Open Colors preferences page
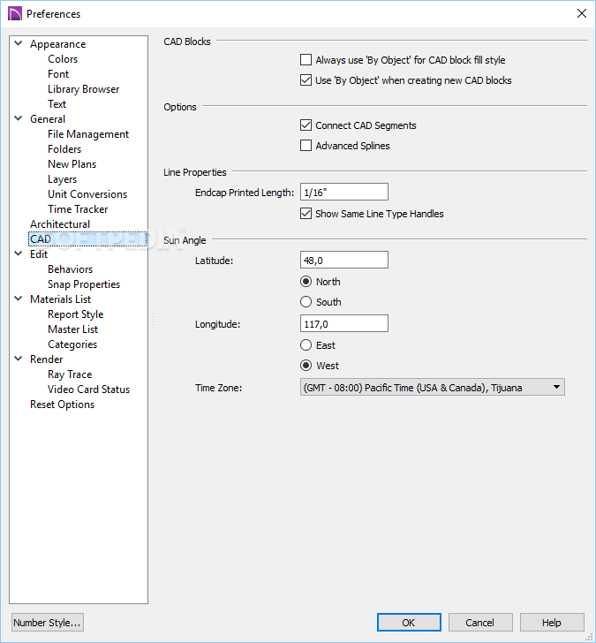 click(x=63, y=59)
